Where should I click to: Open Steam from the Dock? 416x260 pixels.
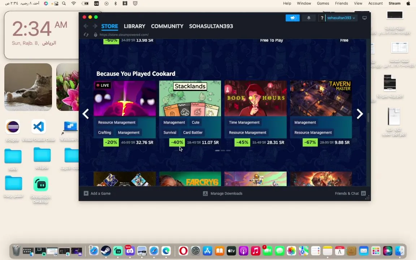[106, 251]
